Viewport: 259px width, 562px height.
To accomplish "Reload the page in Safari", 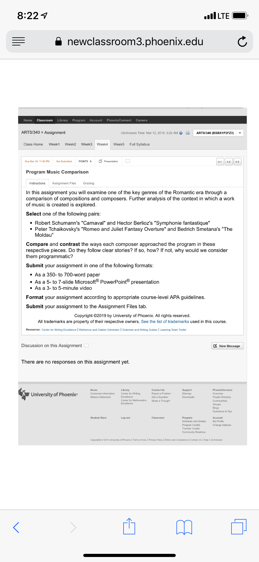I will click(242, 41).
